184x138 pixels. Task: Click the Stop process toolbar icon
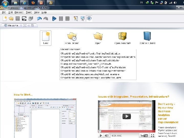point(67,19)
